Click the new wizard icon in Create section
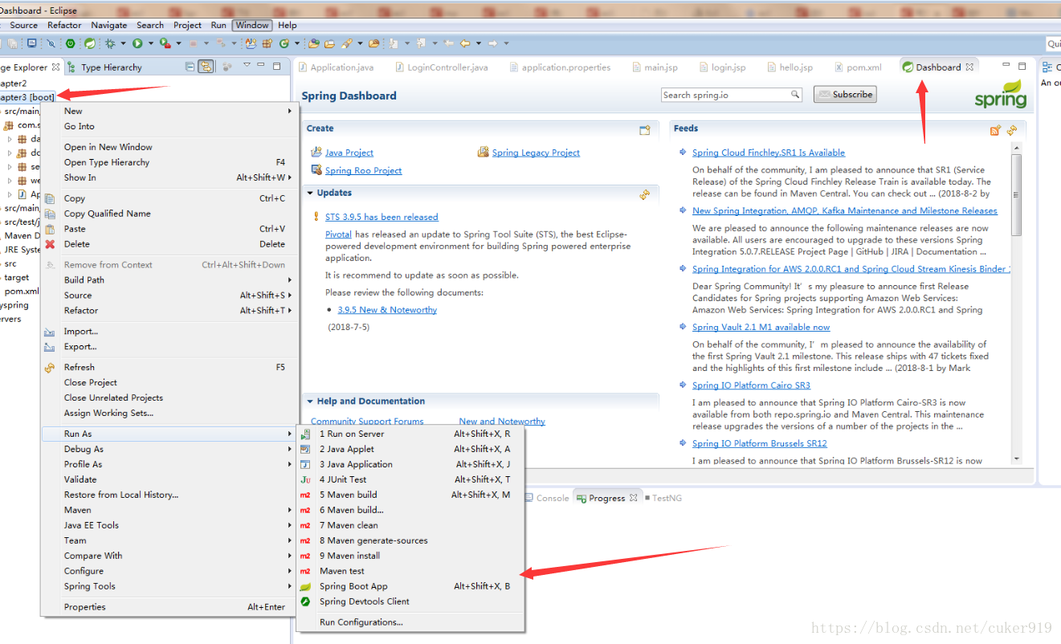Screen dimensions: 1061x644 click(644, 129)
